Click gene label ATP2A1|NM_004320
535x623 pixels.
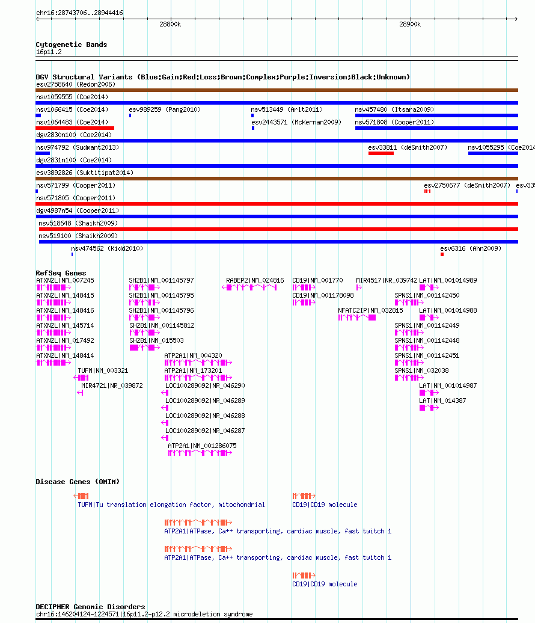click(x=193, y=355)
